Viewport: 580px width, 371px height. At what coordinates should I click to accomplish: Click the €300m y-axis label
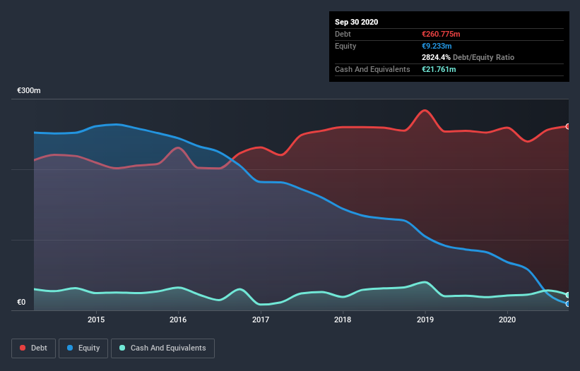[29, 91]
